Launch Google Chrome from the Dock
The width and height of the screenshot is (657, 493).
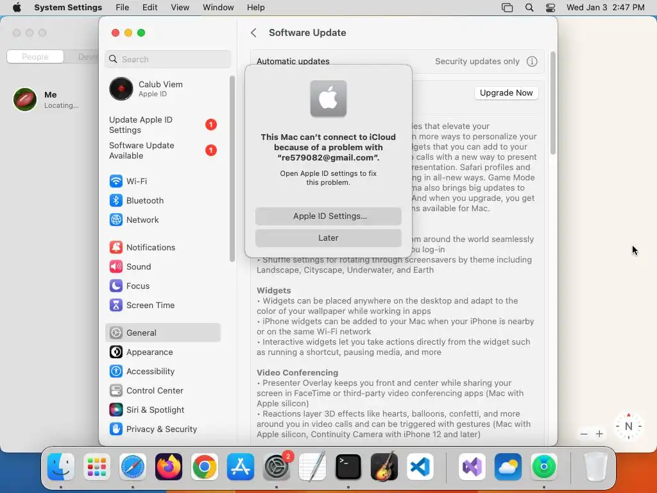[x=205, y=467]
